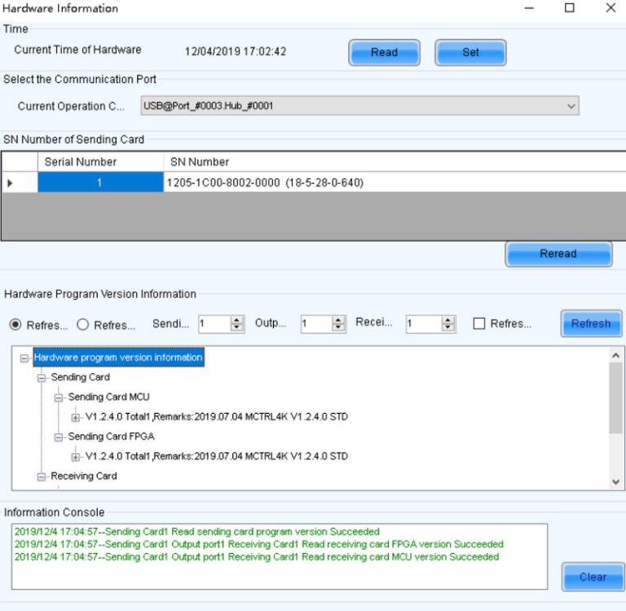Select serial number 1 row cell
Viewport: 626px width, 611px height.
point(100,183)
